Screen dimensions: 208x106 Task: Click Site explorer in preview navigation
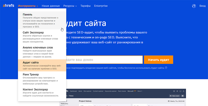87,91
